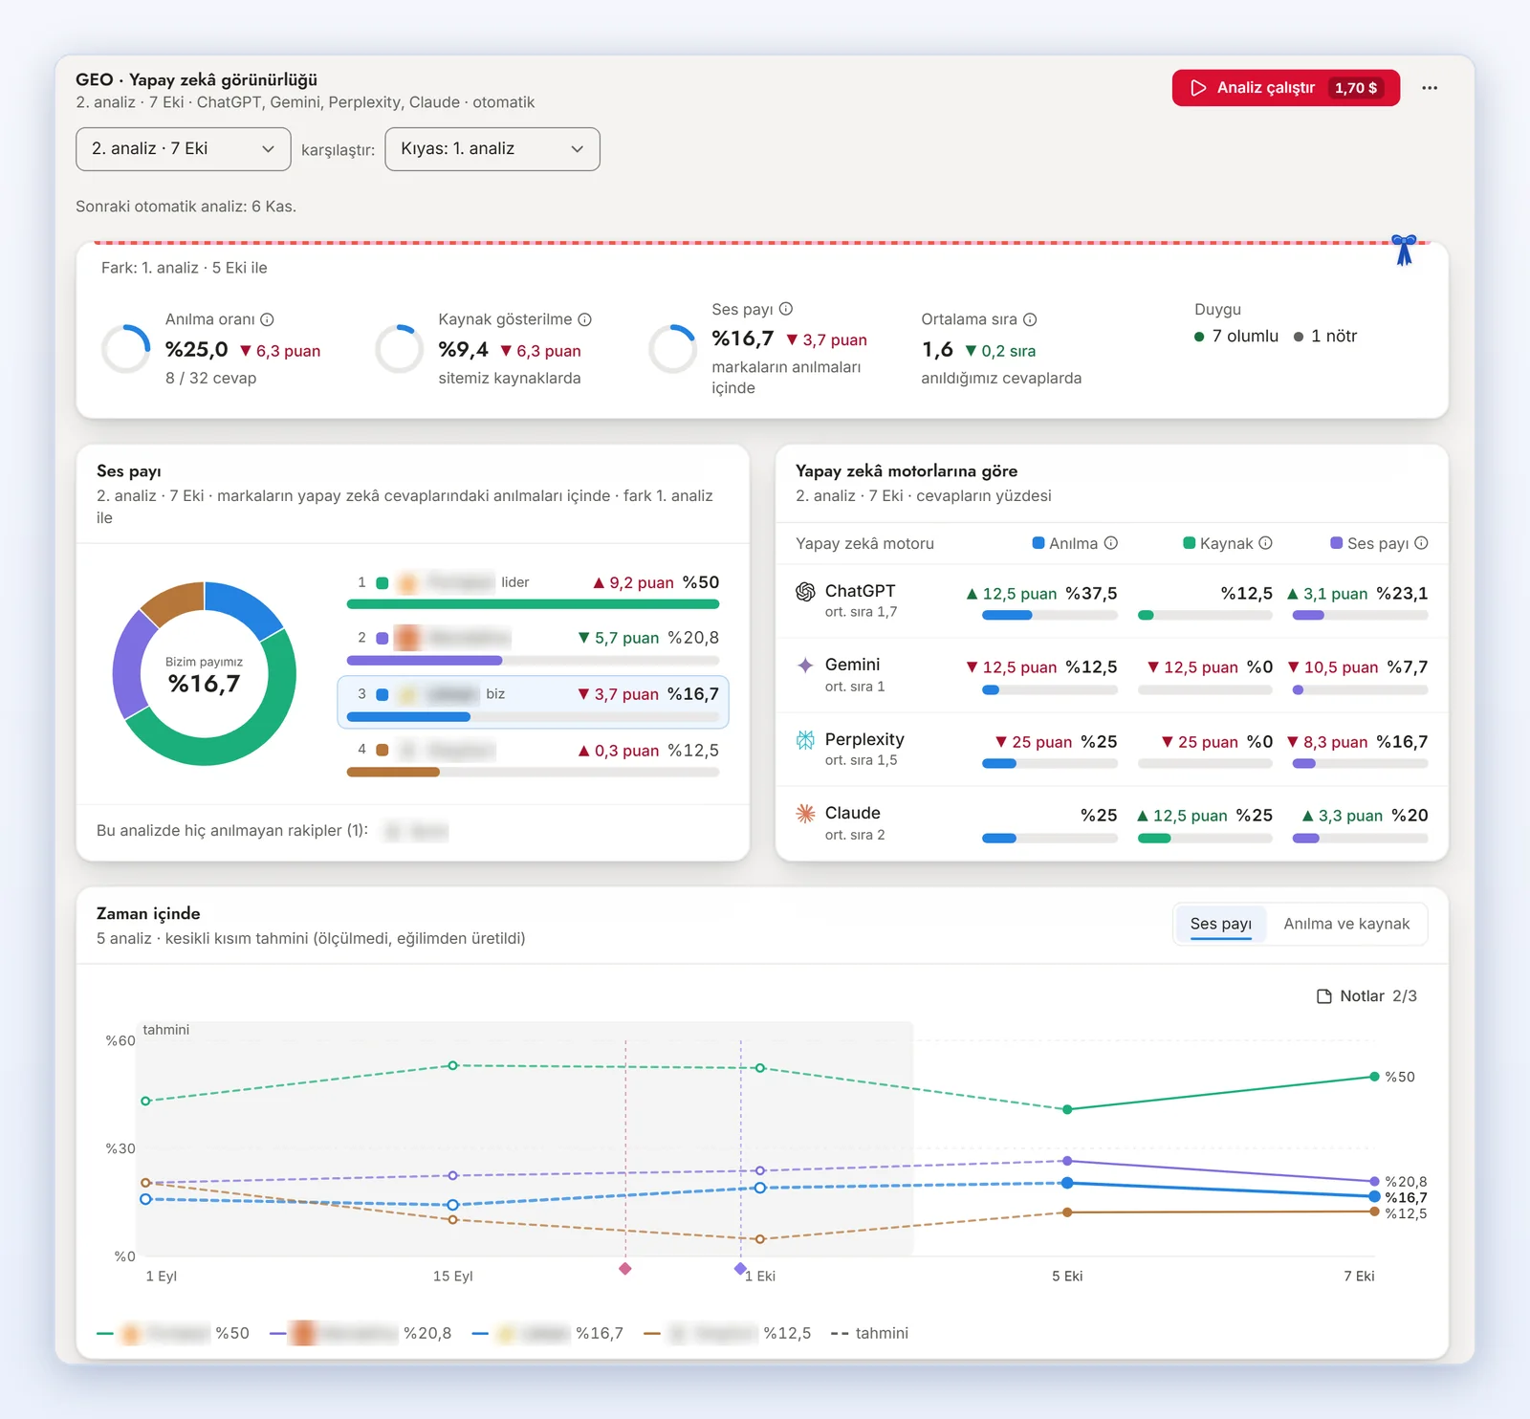Switch to the Ses payı chart tab

coord(1220,924)
